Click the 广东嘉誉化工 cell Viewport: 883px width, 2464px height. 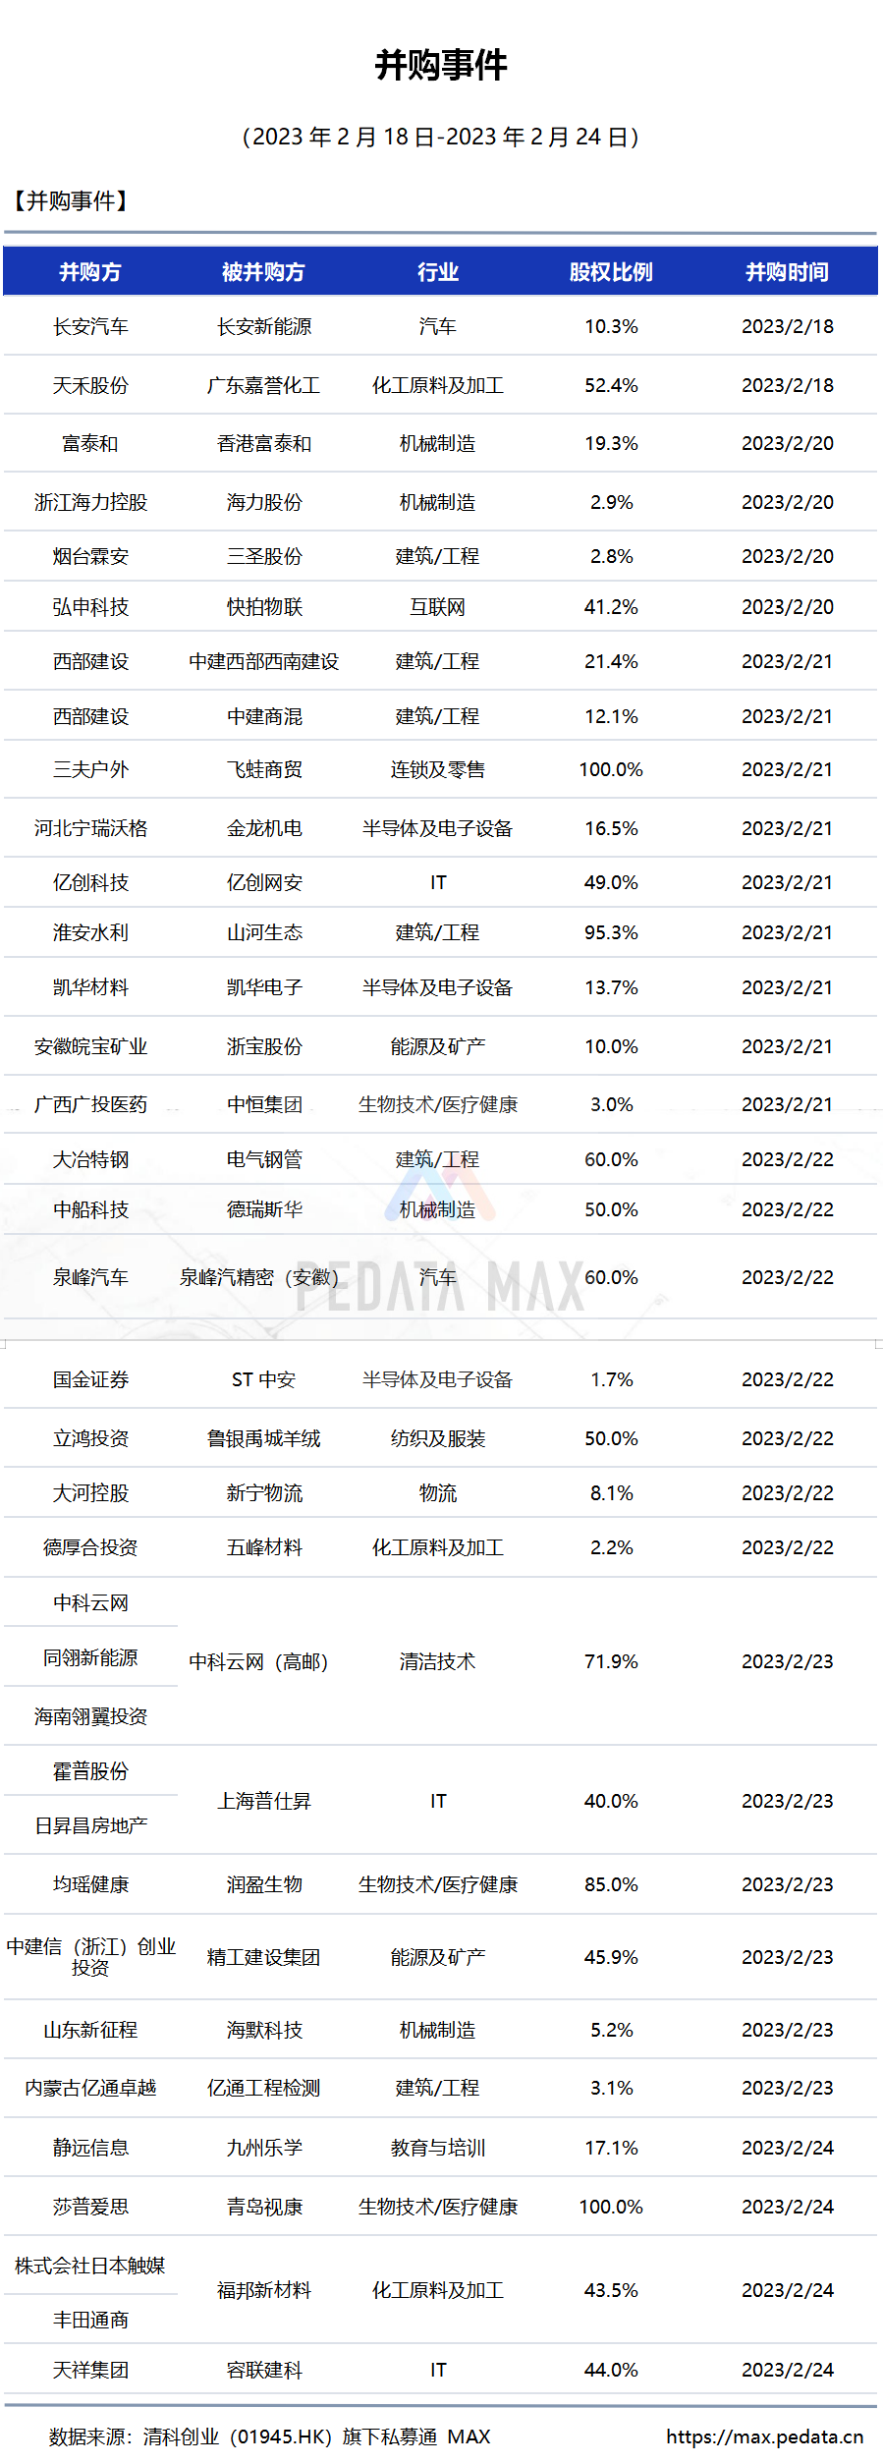click(x=264, y=386)
